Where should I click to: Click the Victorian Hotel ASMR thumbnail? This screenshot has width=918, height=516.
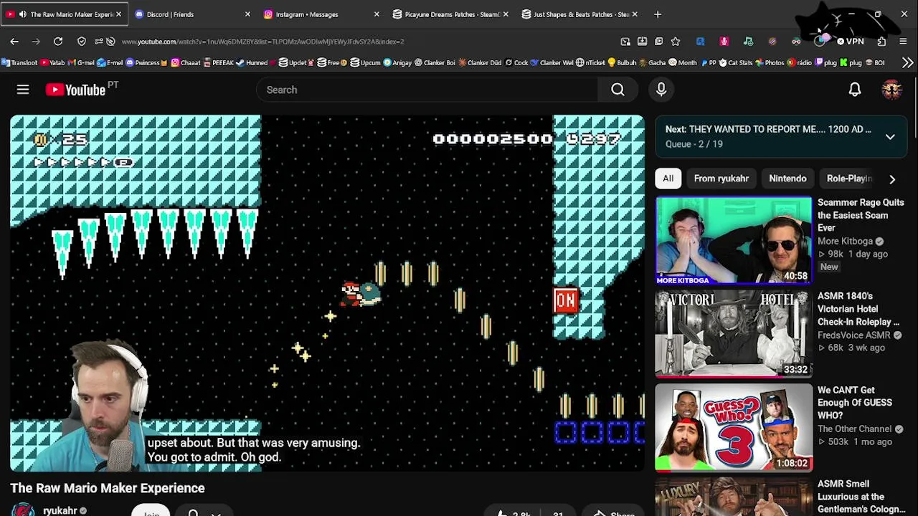pyautogui.click(x=734, y=335)
